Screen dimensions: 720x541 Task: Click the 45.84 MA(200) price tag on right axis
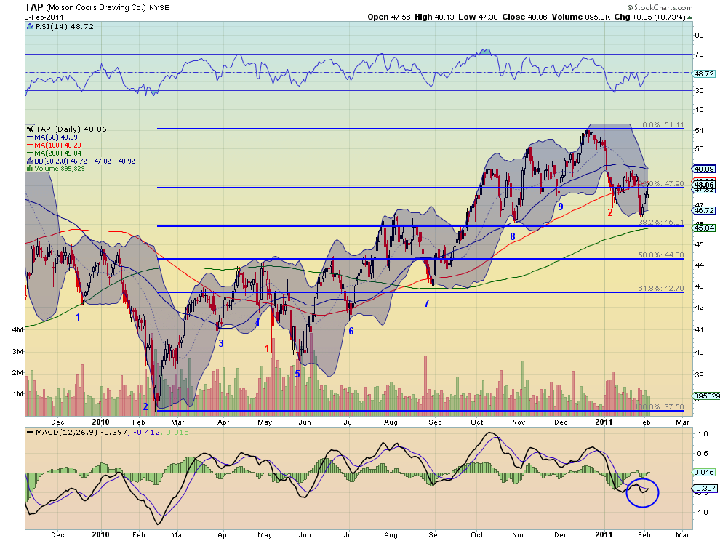(x=704, y=228)
